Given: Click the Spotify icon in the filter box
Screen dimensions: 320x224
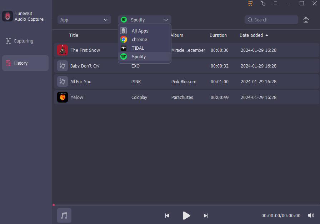Looking at the screenshot, I should (x=124, y=20).
